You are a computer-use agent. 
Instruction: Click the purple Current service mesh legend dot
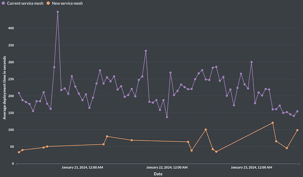(x=4, y=3)
